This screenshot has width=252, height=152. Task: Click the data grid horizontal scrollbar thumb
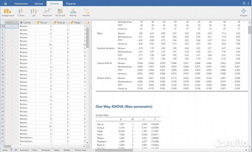pyautogui.click(x=7, y=146)
